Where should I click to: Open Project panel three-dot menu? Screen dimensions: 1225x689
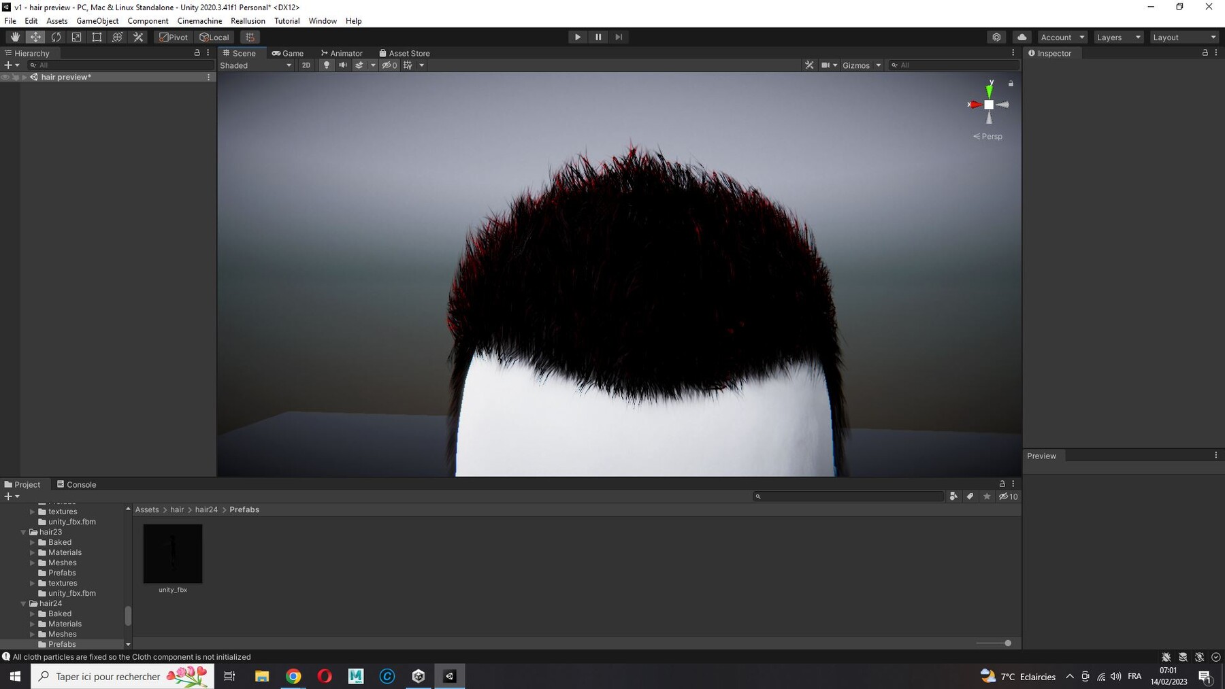click(1013, 484)
